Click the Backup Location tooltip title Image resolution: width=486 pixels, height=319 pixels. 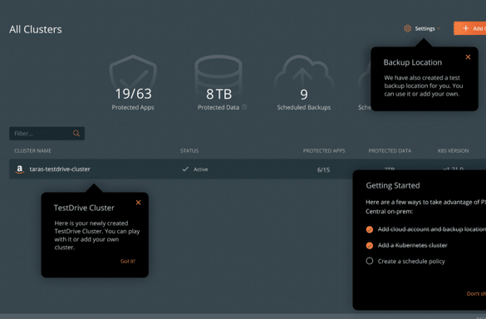pos(413,62)
